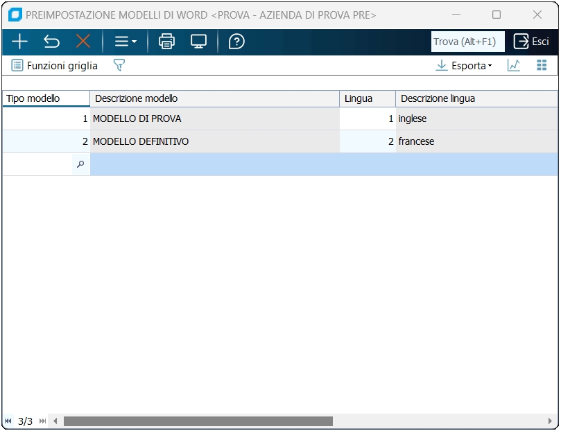Click the orange X delete icon
561x431 pixels.
click(x=83, y=42)
